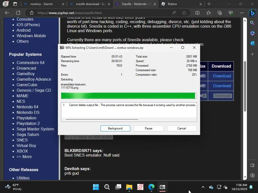The height and width of the screenshot is (193, 258).
Task: Open the tab actions menu icon
Action: pos(15,4)
